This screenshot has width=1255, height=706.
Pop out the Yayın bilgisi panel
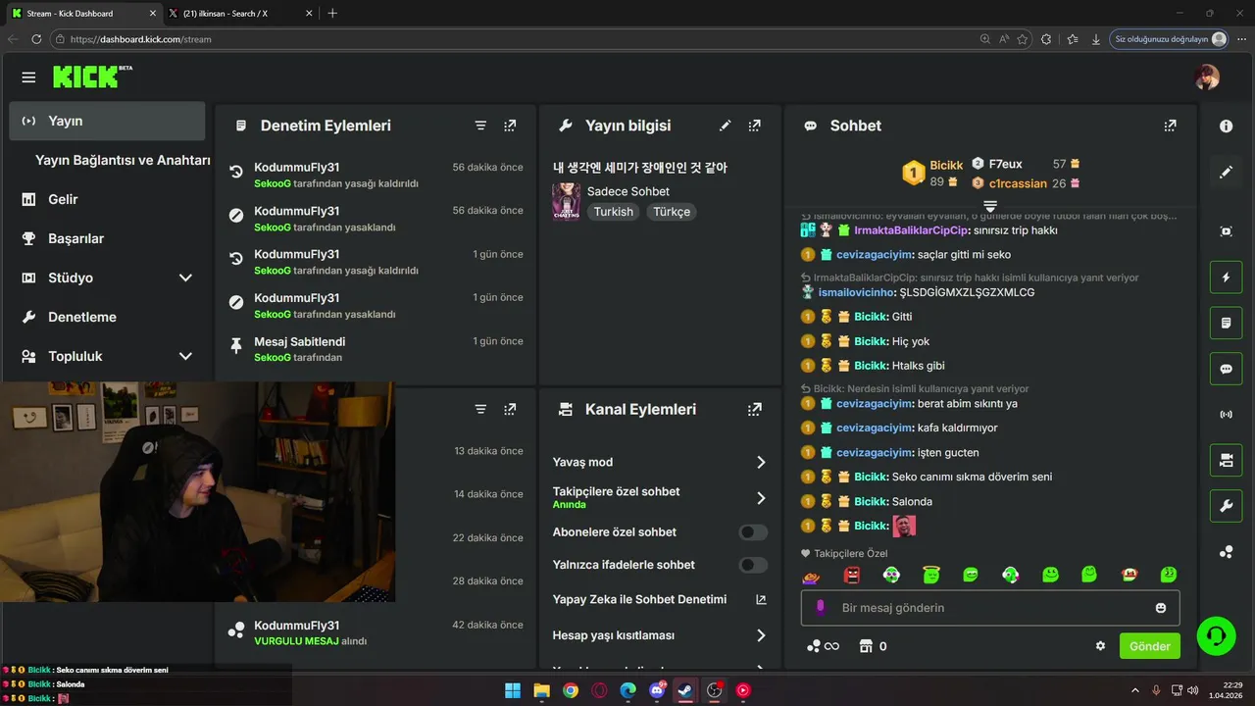(x=754, y=126)
